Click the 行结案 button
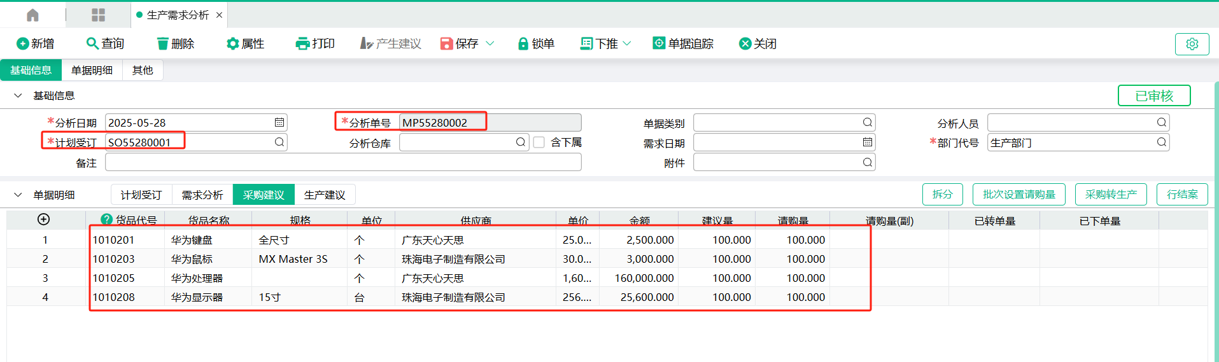Image resolution: width=1219 pixels, height=362 pixels. [x=1182, y=195]
